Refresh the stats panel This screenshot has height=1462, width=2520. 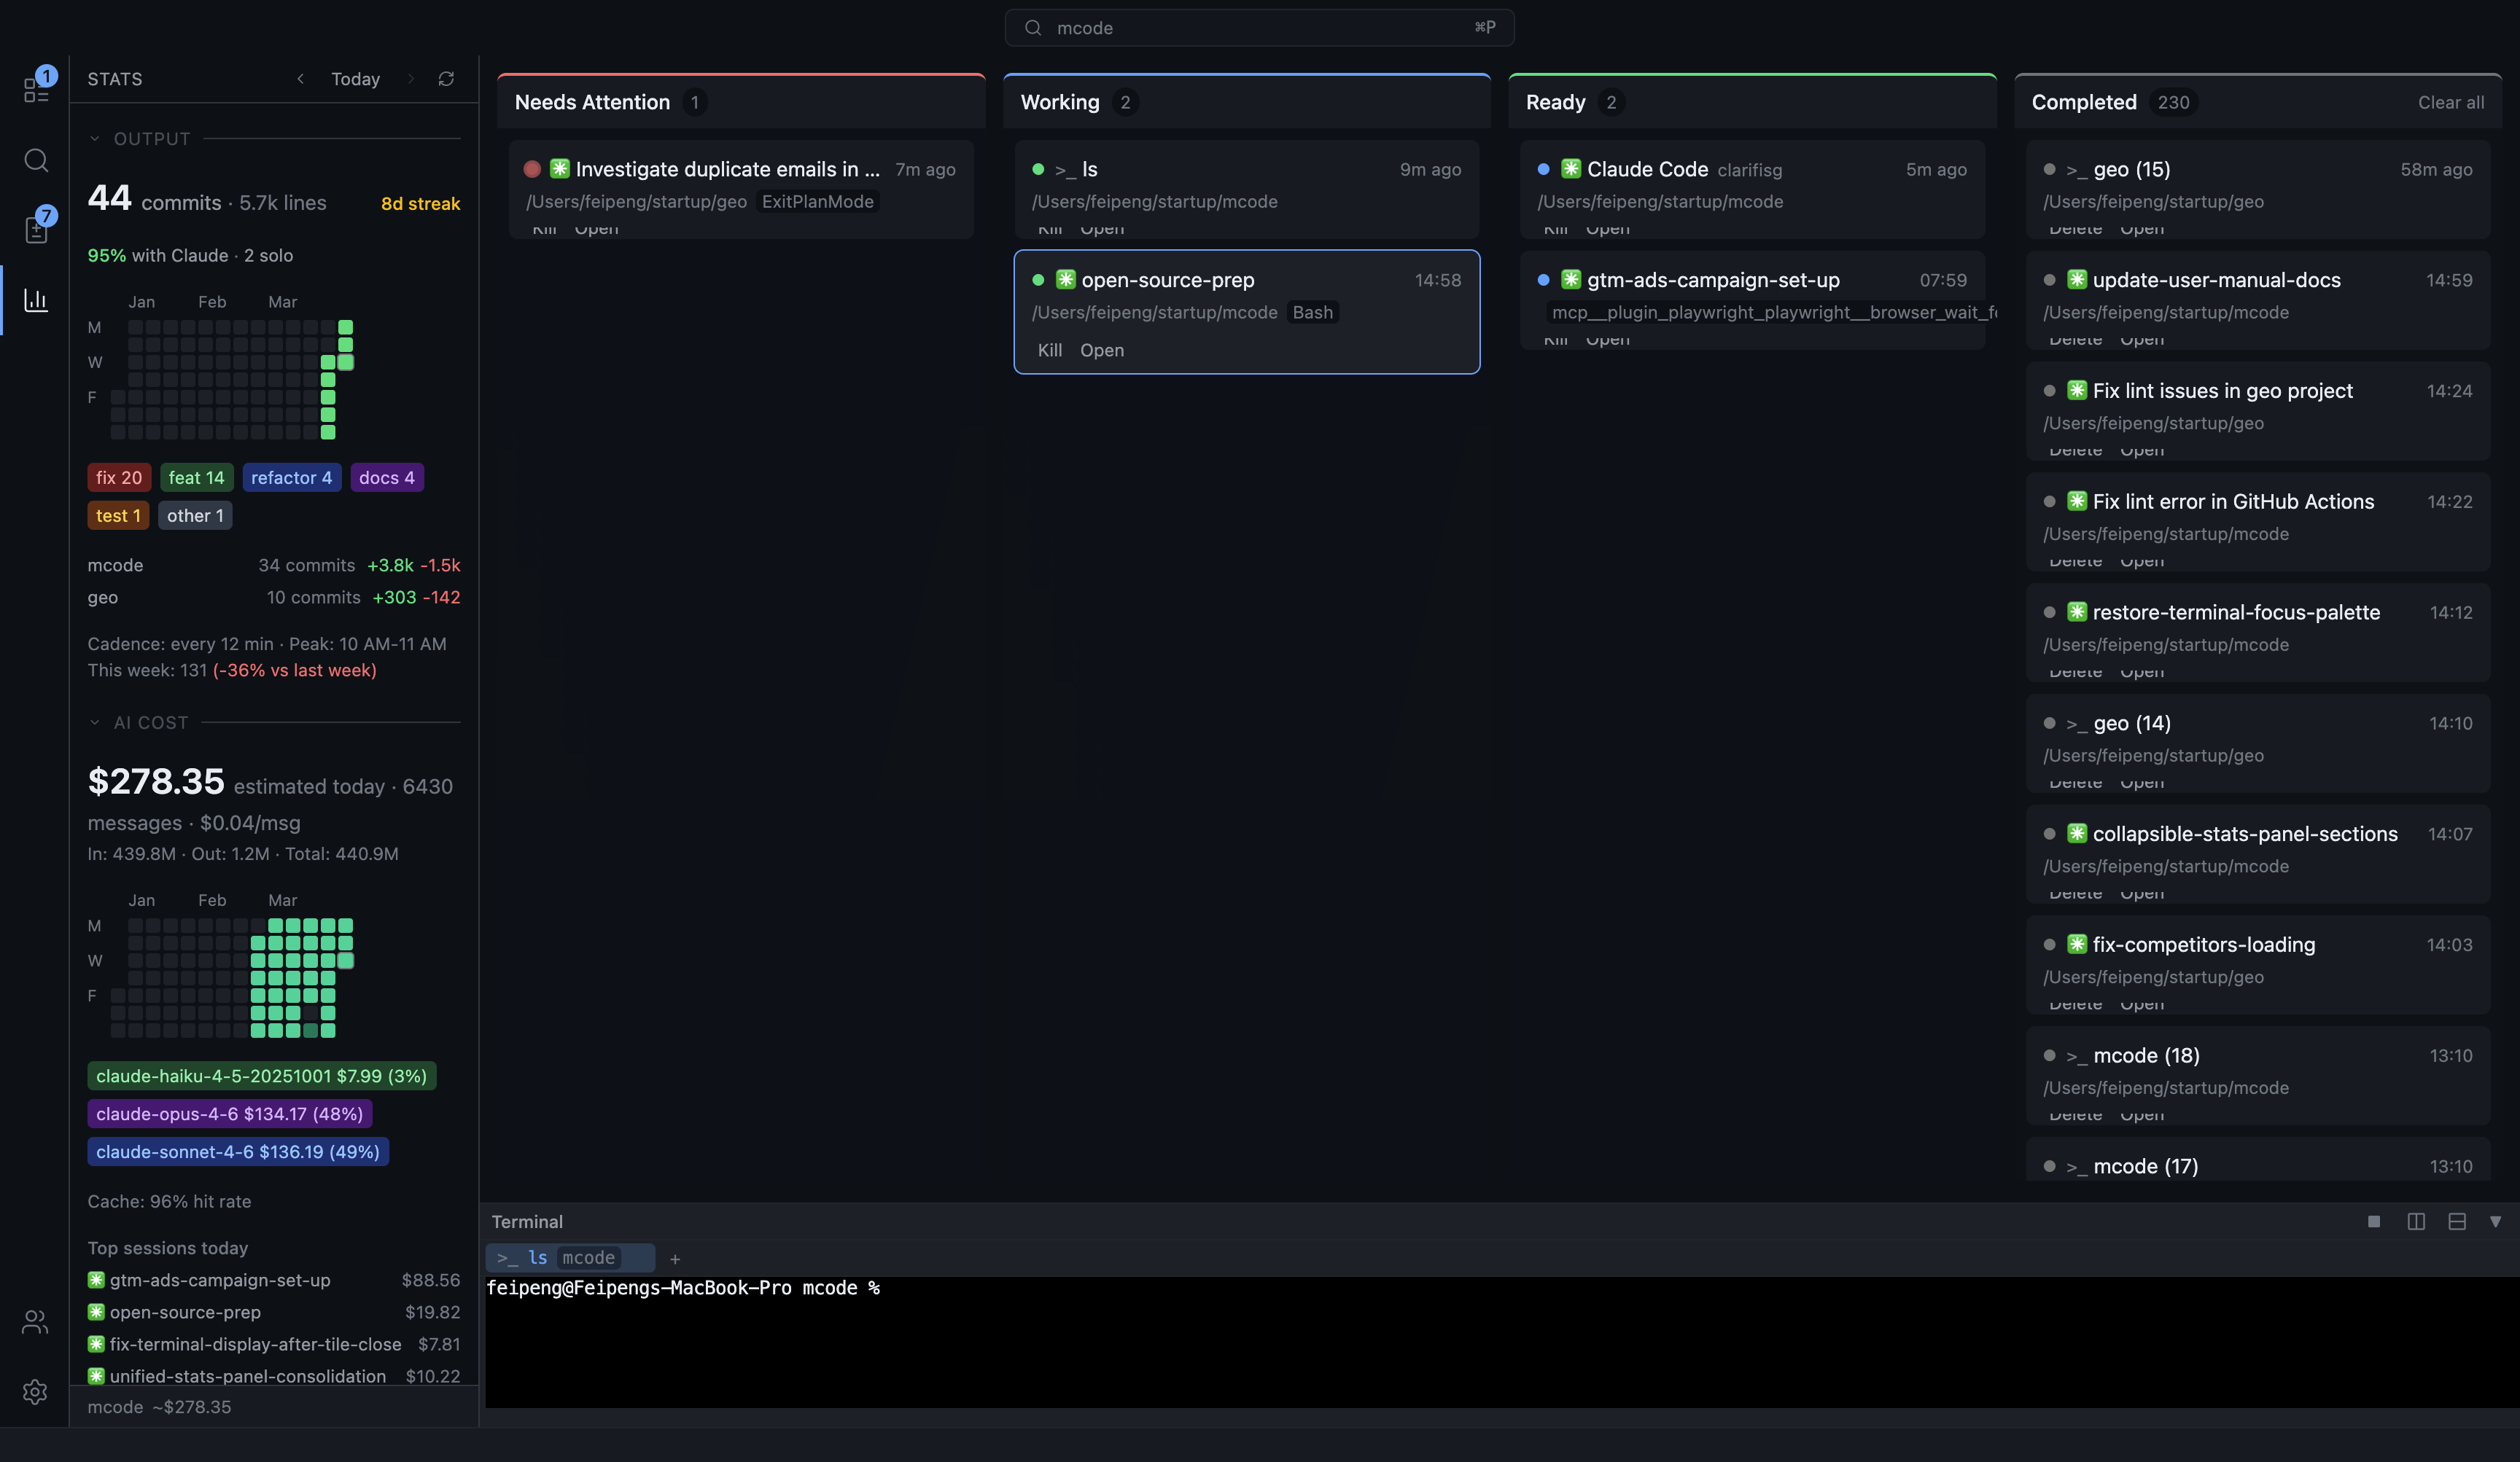(x=446, y=79)
